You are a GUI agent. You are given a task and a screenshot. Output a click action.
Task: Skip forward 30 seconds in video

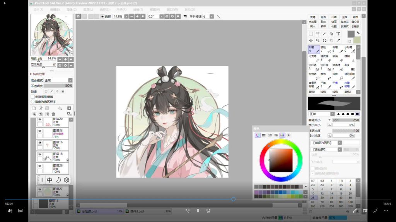[x=208, y=211]
